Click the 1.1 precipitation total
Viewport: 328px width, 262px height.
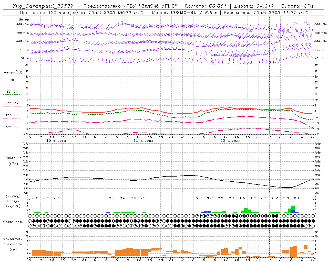(253, 198)
